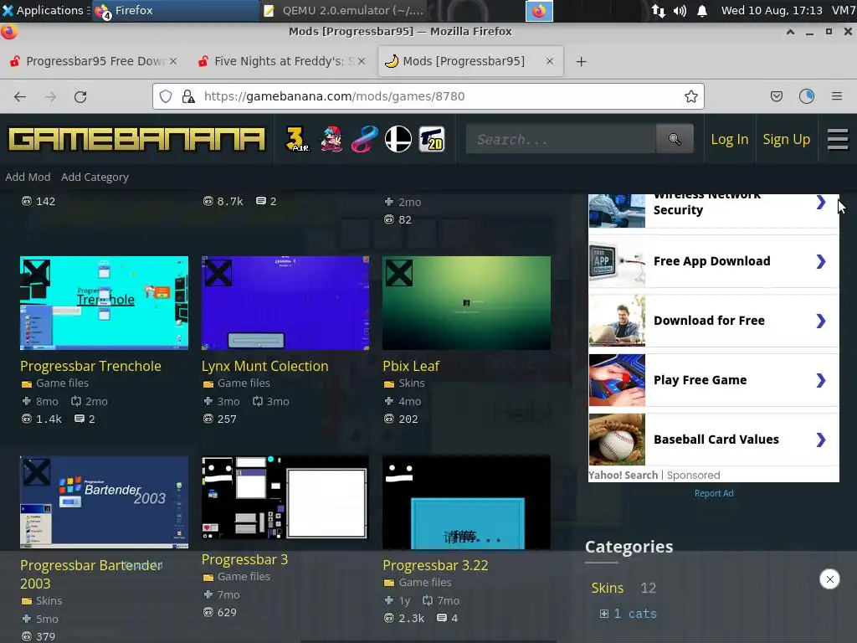Open Progressbar Trenchole thumbnail image
This screenshot has width=857, height=643.
point(105,303)
